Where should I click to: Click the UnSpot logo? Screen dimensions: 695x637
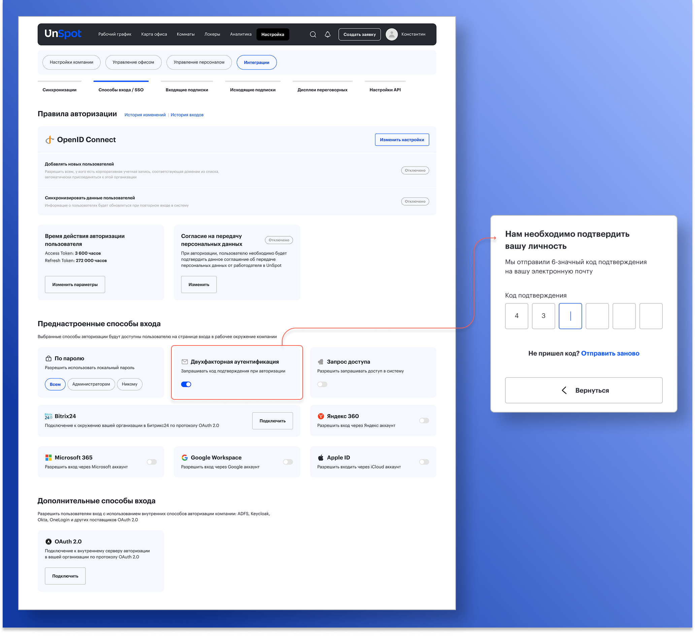click(63, 34)
